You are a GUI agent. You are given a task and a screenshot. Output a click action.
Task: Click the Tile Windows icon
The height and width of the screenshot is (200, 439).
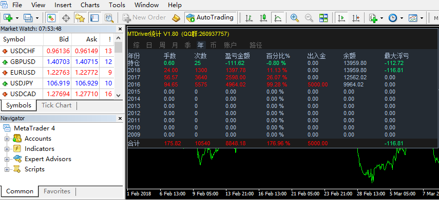coord(323,18)
